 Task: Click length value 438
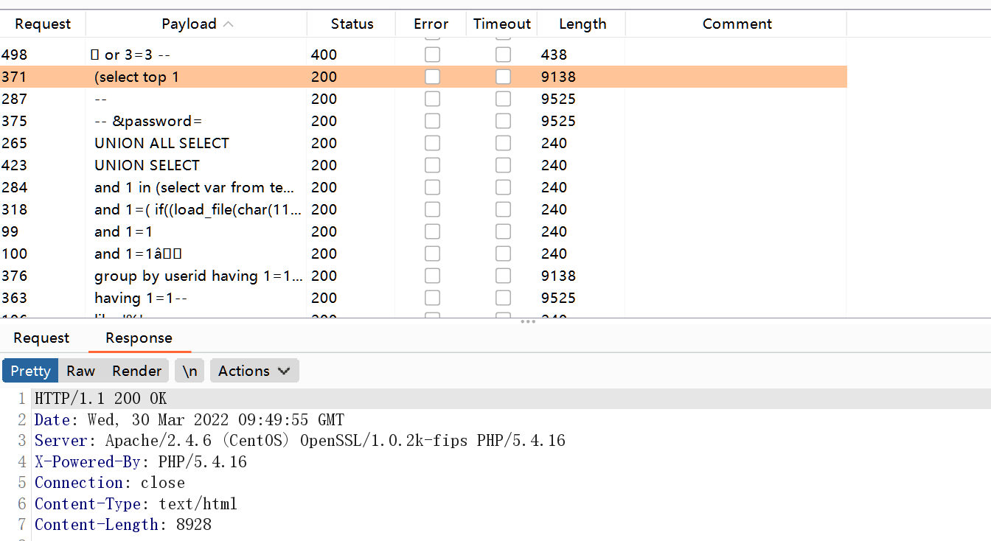tap(554, 55)
